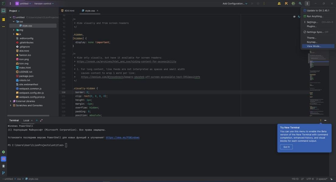
Task: Open Git tool window from sidebar
Action: (x=3, y=173)
